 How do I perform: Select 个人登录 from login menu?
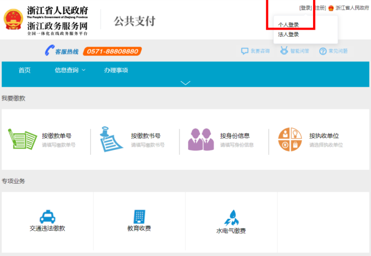(x=288, y=25)
